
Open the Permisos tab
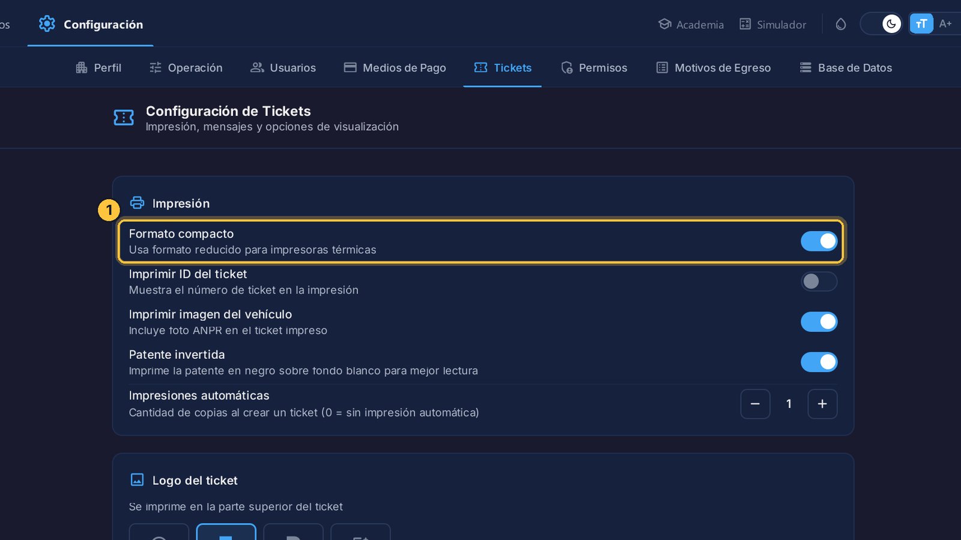(x=593, y=68)
